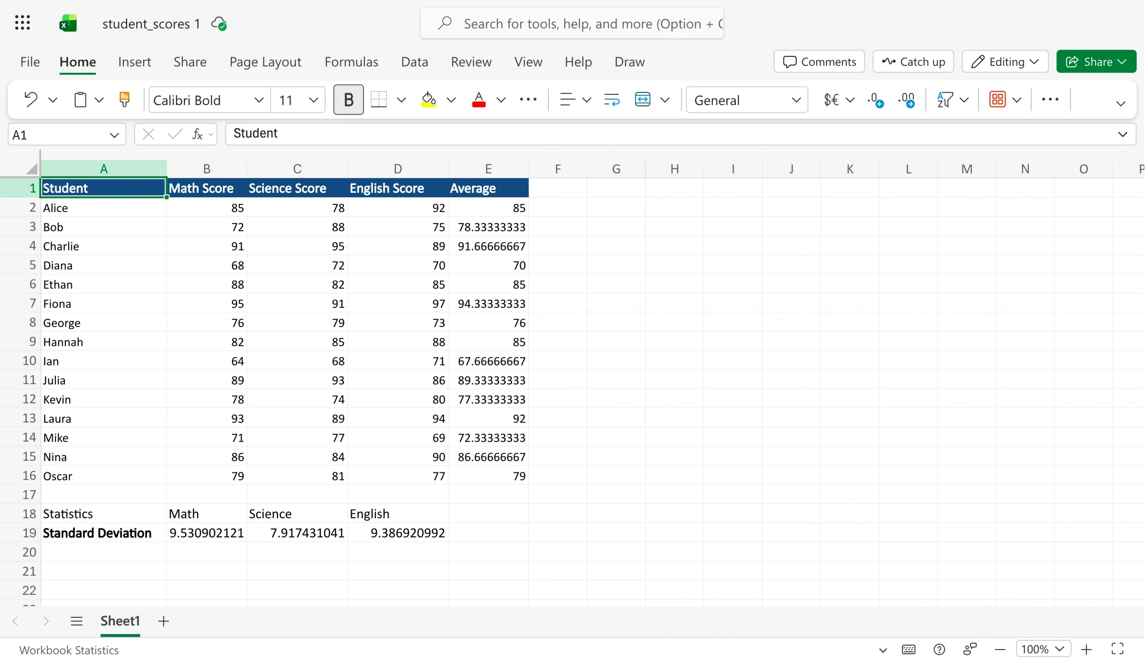Expand undo history dropdown arrow

click(x=52, y=100)
